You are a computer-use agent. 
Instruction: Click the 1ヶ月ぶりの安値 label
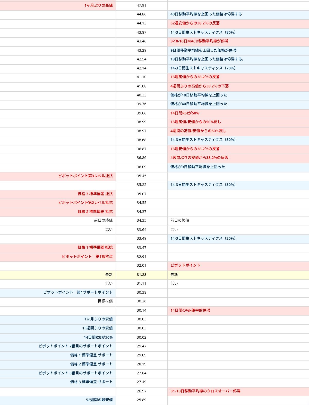coord(98,319)
